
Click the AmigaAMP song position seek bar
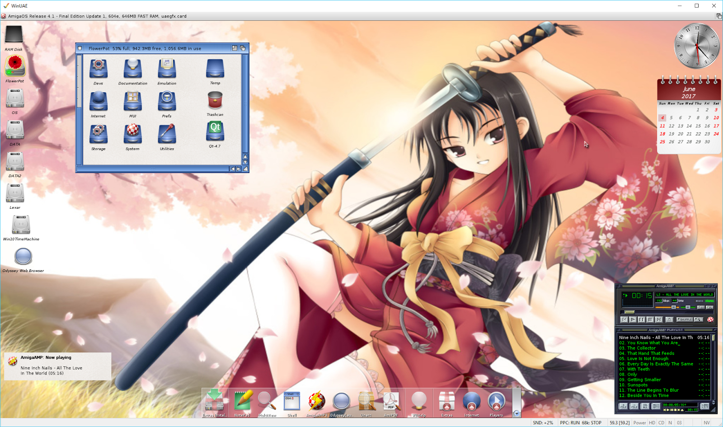[x=667, y=312]
